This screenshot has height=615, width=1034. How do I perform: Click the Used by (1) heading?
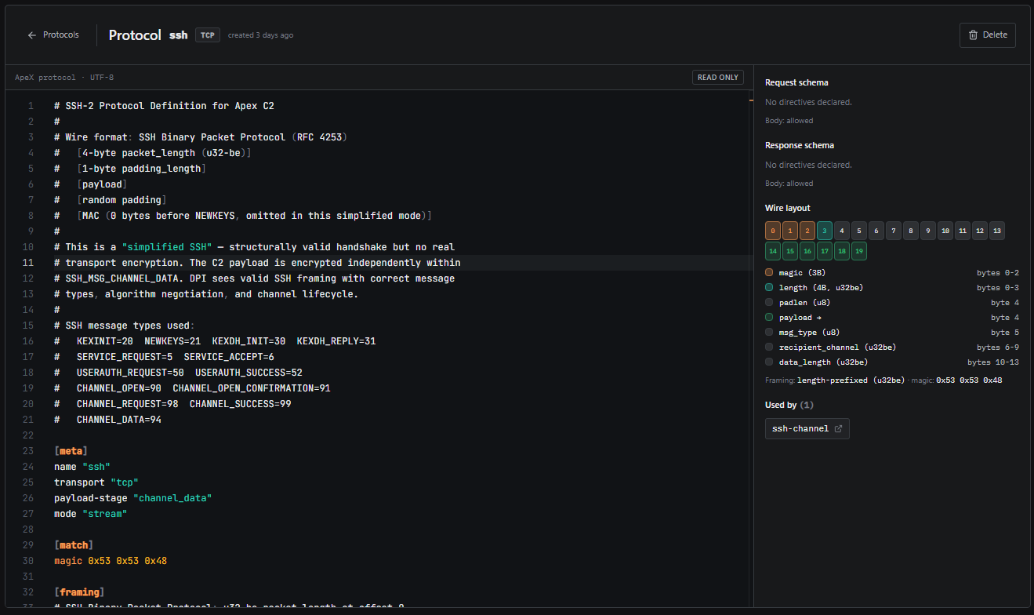coord(789,405)
